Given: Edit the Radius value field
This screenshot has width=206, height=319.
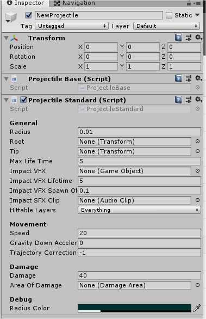Looking at the screenshot, I should 139,132.
